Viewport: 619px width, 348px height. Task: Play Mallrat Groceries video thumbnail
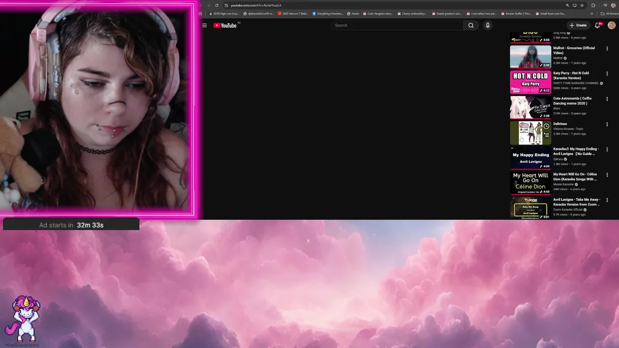pyautogui.click(x=531, y=57)
